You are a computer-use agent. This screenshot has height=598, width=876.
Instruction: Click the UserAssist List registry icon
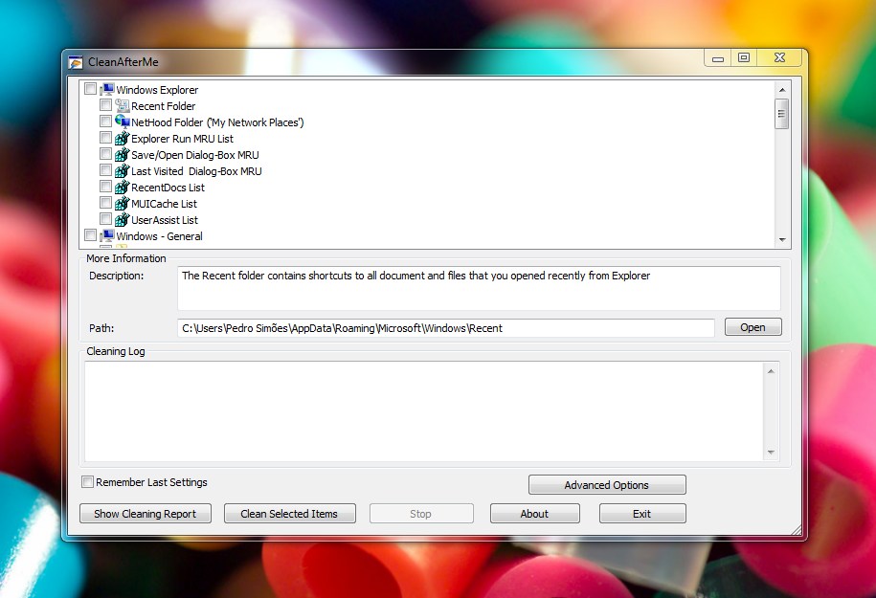[122, 219]
